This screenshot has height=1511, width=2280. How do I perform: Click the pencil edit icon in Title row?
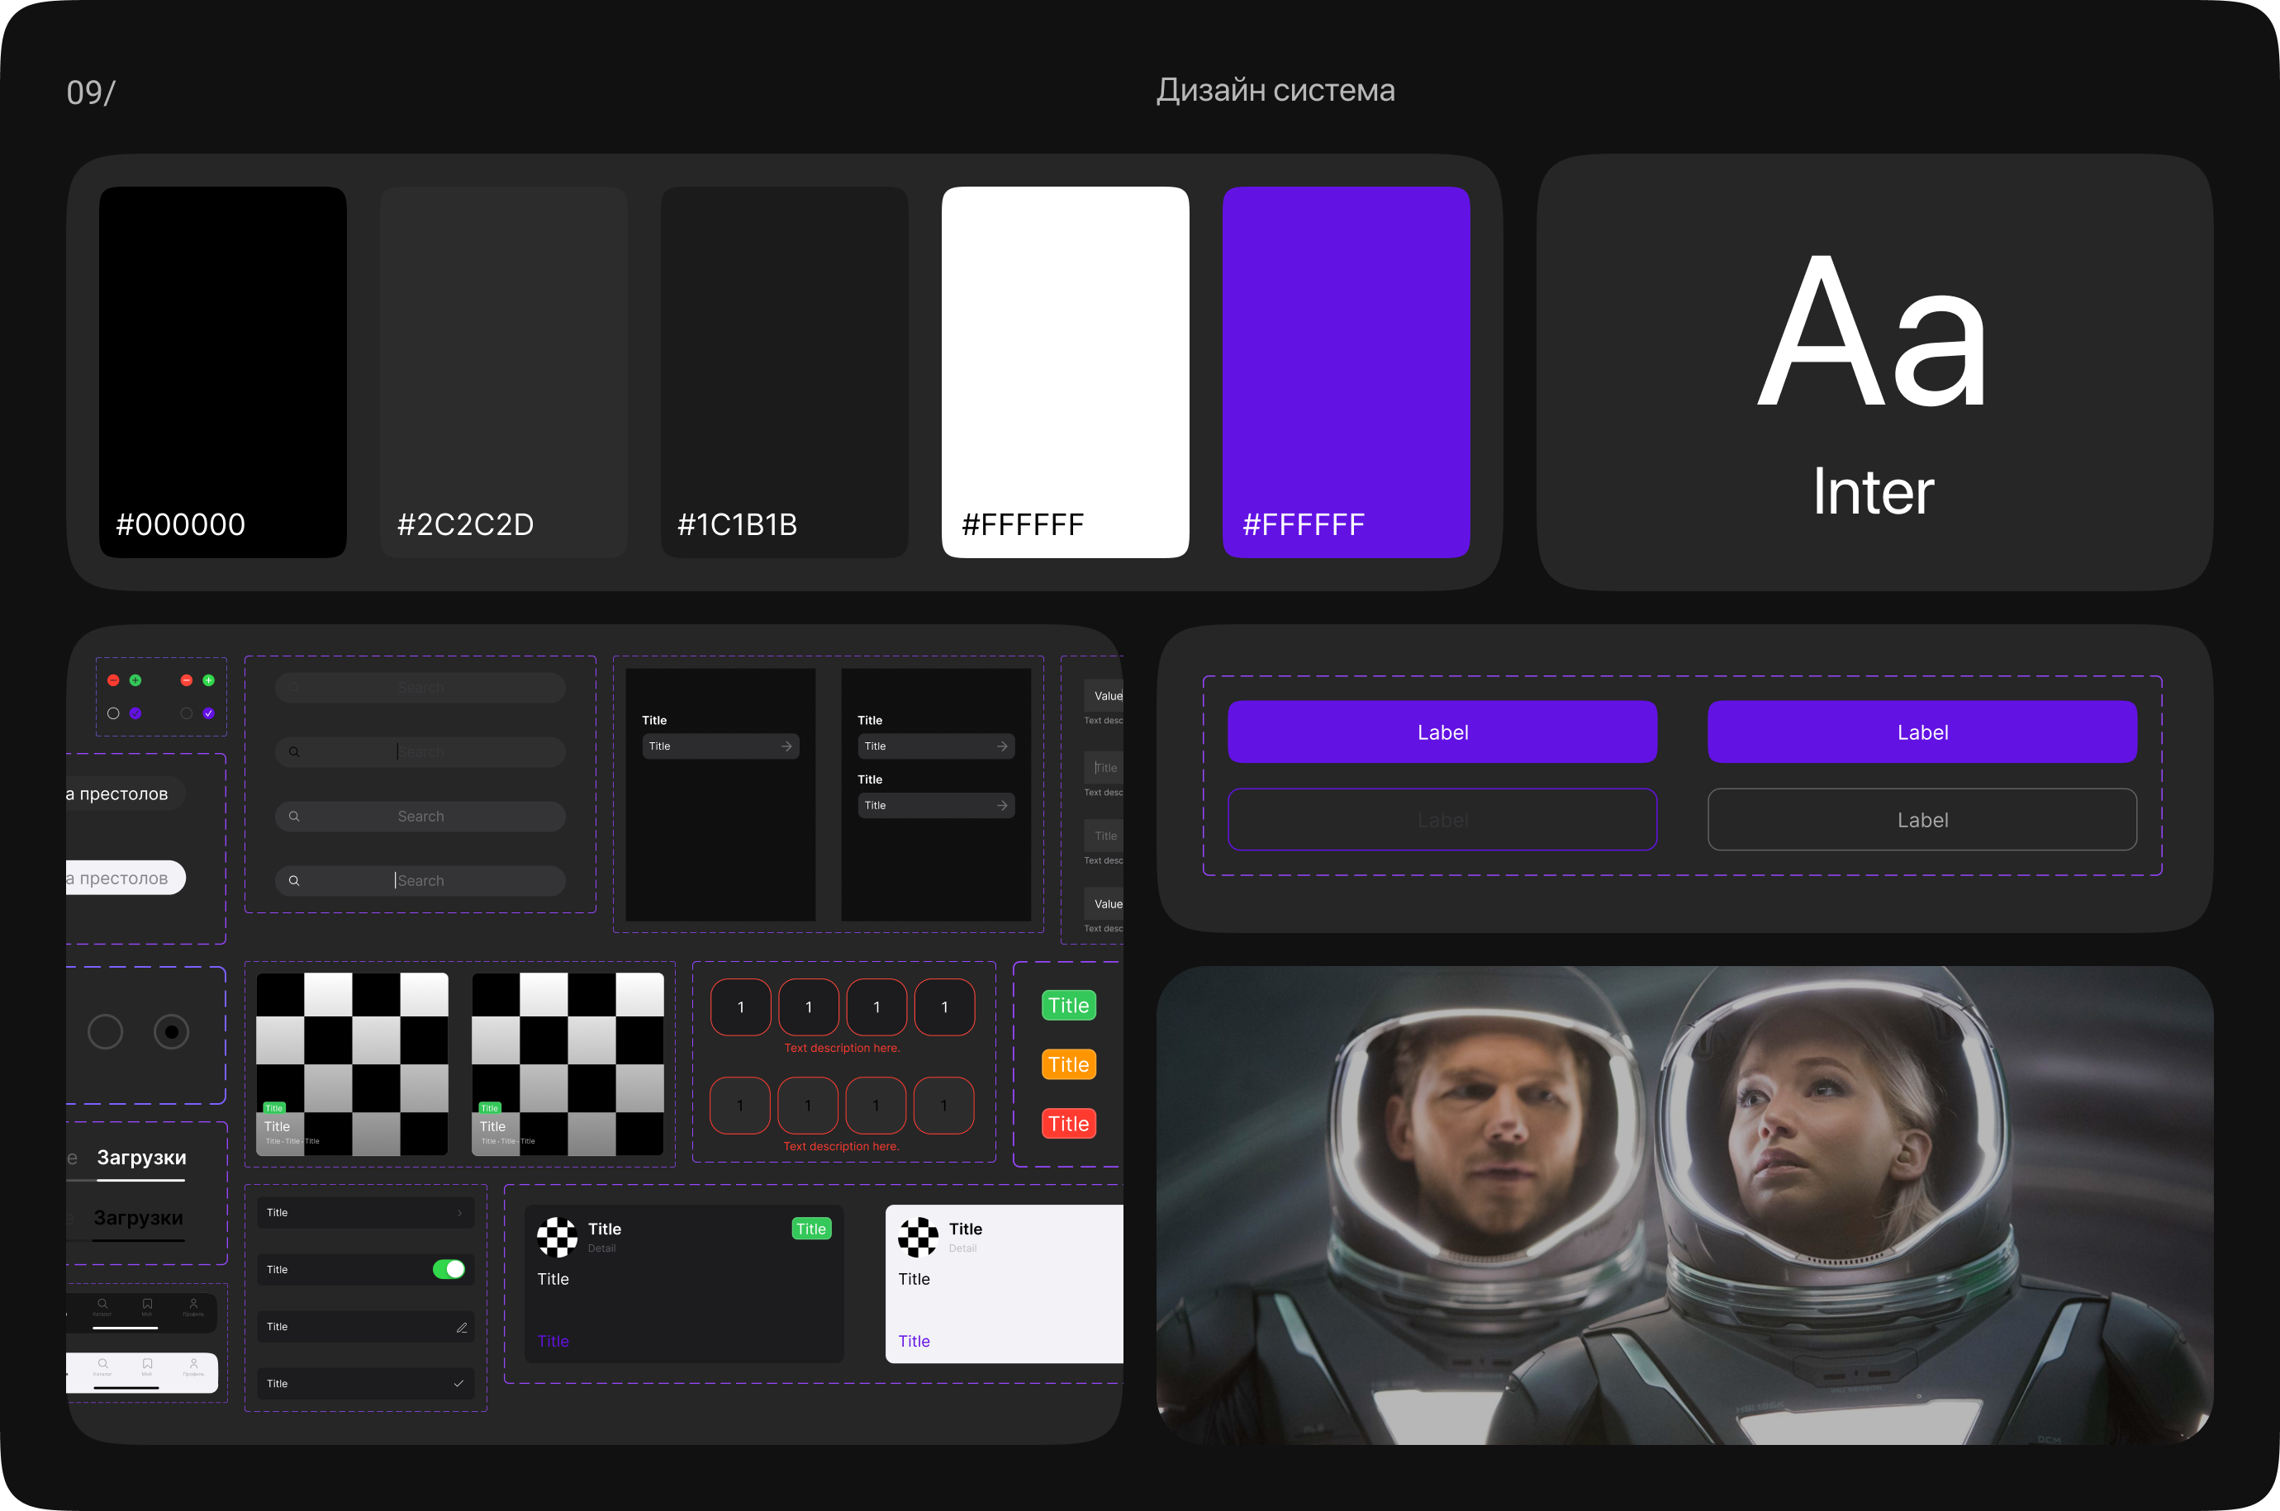[462, 1327]
